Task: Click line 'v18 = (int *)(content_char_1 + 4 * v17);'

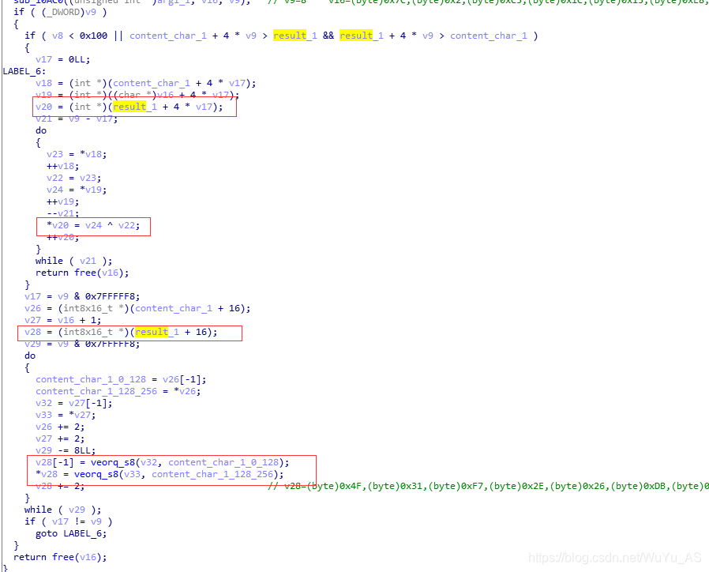Action: click(145, 83)
